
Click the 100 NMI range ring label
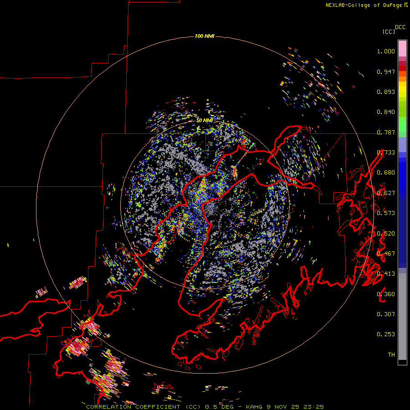coord(205,36)
